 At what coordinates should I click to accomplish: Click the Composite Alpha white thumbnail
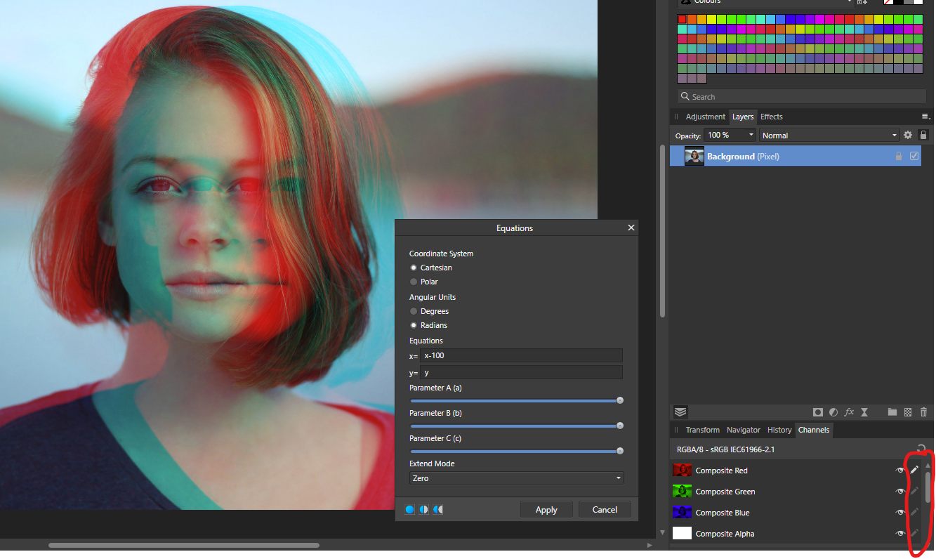[683, 533]
